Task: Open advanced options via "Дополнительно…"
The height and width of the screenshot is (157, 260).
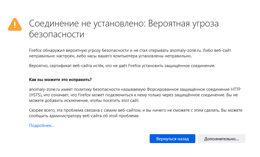Action: click(221, 139)
